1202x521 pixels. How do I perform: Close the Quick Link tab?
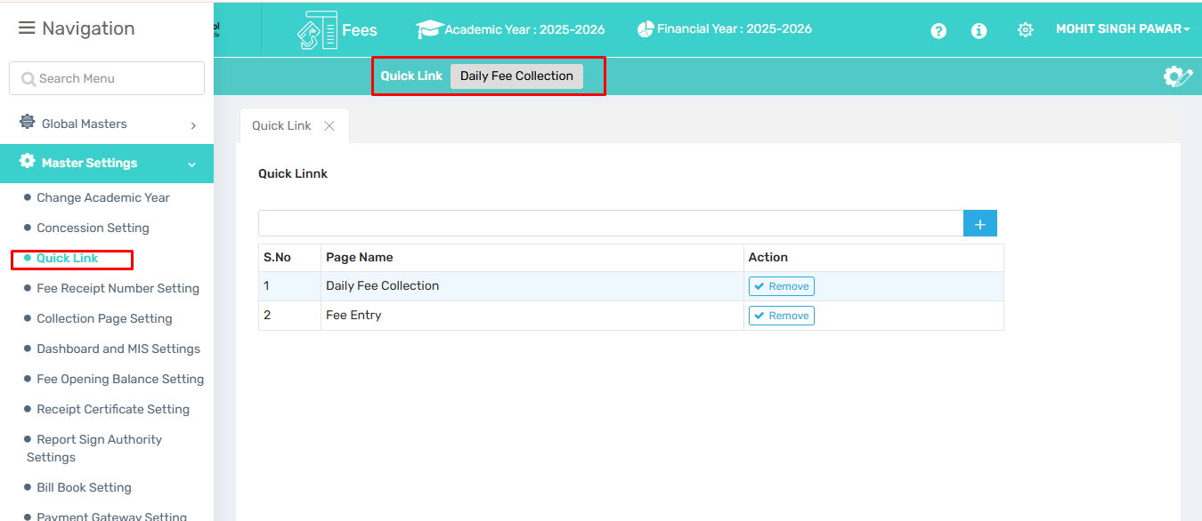[329, 125]
